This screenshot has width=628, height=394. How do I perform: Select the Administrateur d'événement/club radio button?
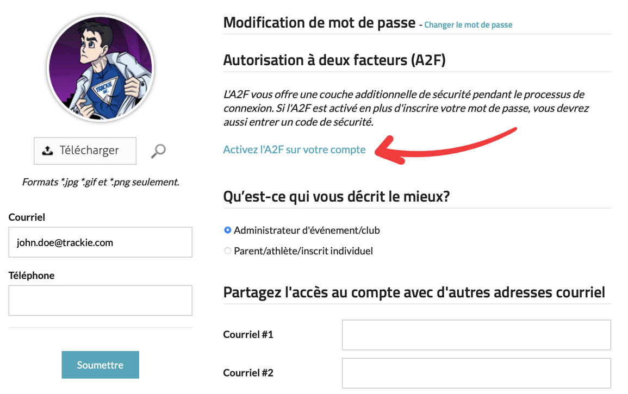(228, 230)
